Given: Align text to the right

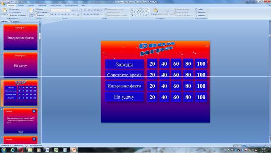Looking at the screenshot, I should (91, 14).
